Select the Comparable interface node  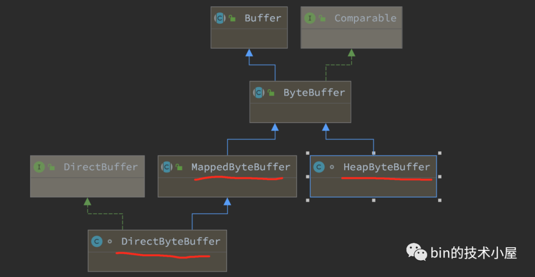point(351,28)
